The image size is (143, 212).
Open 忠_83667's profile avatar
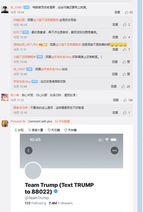tap(5, 9)
